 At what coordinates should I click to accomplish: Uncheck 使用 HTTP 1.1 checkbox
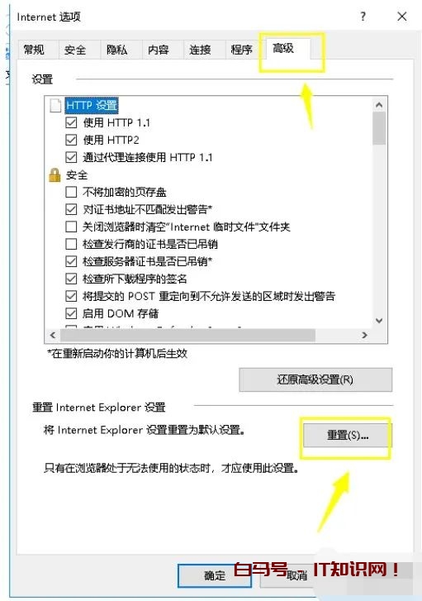71,122
